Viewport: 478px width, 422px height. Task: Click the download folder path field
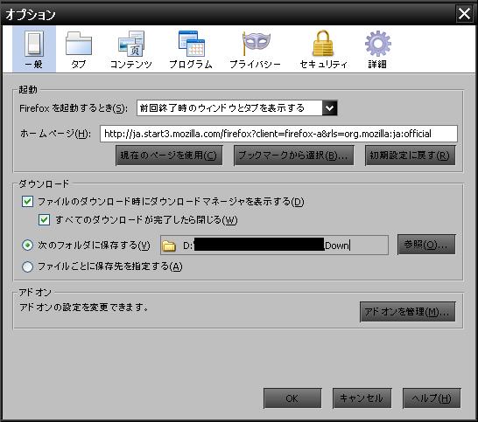(x=274, y=245)
